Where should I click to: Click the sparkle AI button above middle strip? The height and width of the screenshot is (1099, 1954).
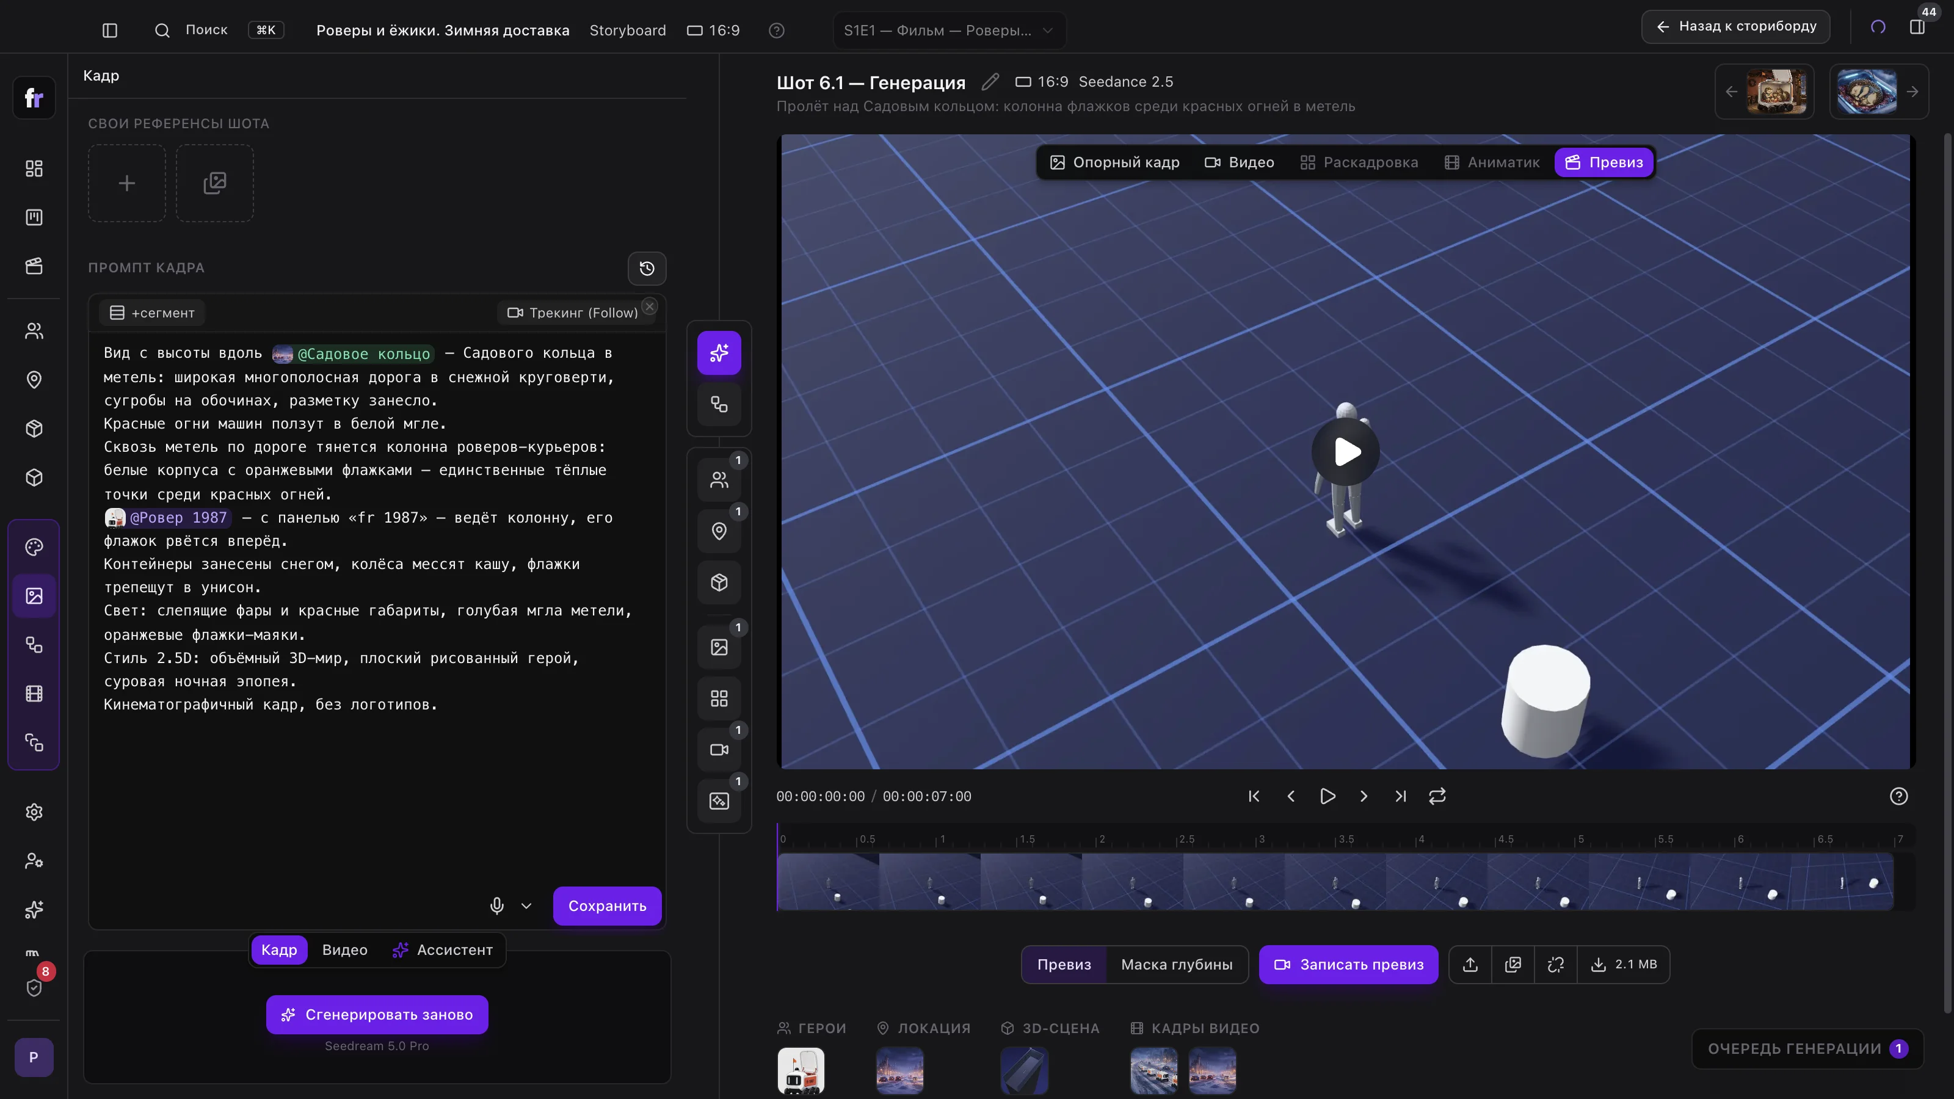tap(719, 353)
